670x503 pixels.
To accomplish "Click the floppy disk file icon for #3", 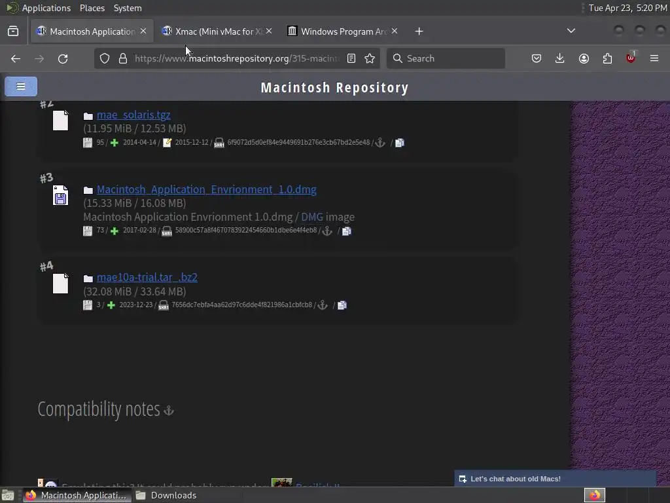I will pyautogui.click(x=60, y=195).
